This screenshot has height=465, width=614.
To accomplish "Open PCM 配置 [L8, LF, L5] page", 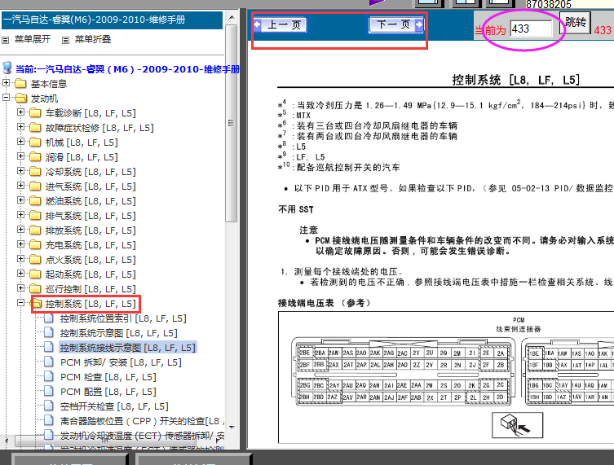I will click(108, 392).
